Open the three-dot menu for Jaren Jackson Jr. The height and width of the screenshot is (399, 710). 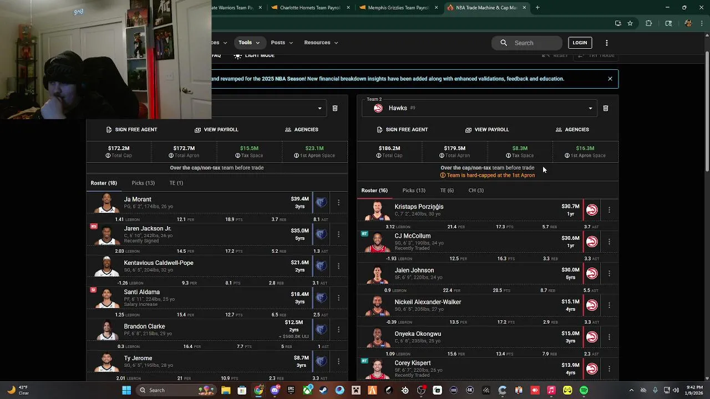coord(338,234)
